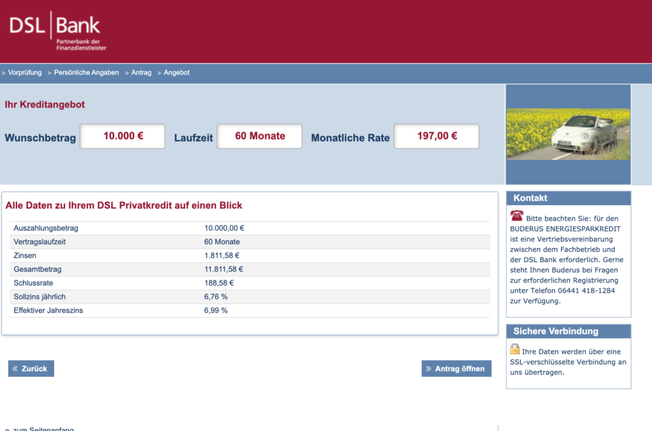The height and width of the screenshot is (431, 652).
Task: Click the Laufzeit label
Action: coord(194,138)
